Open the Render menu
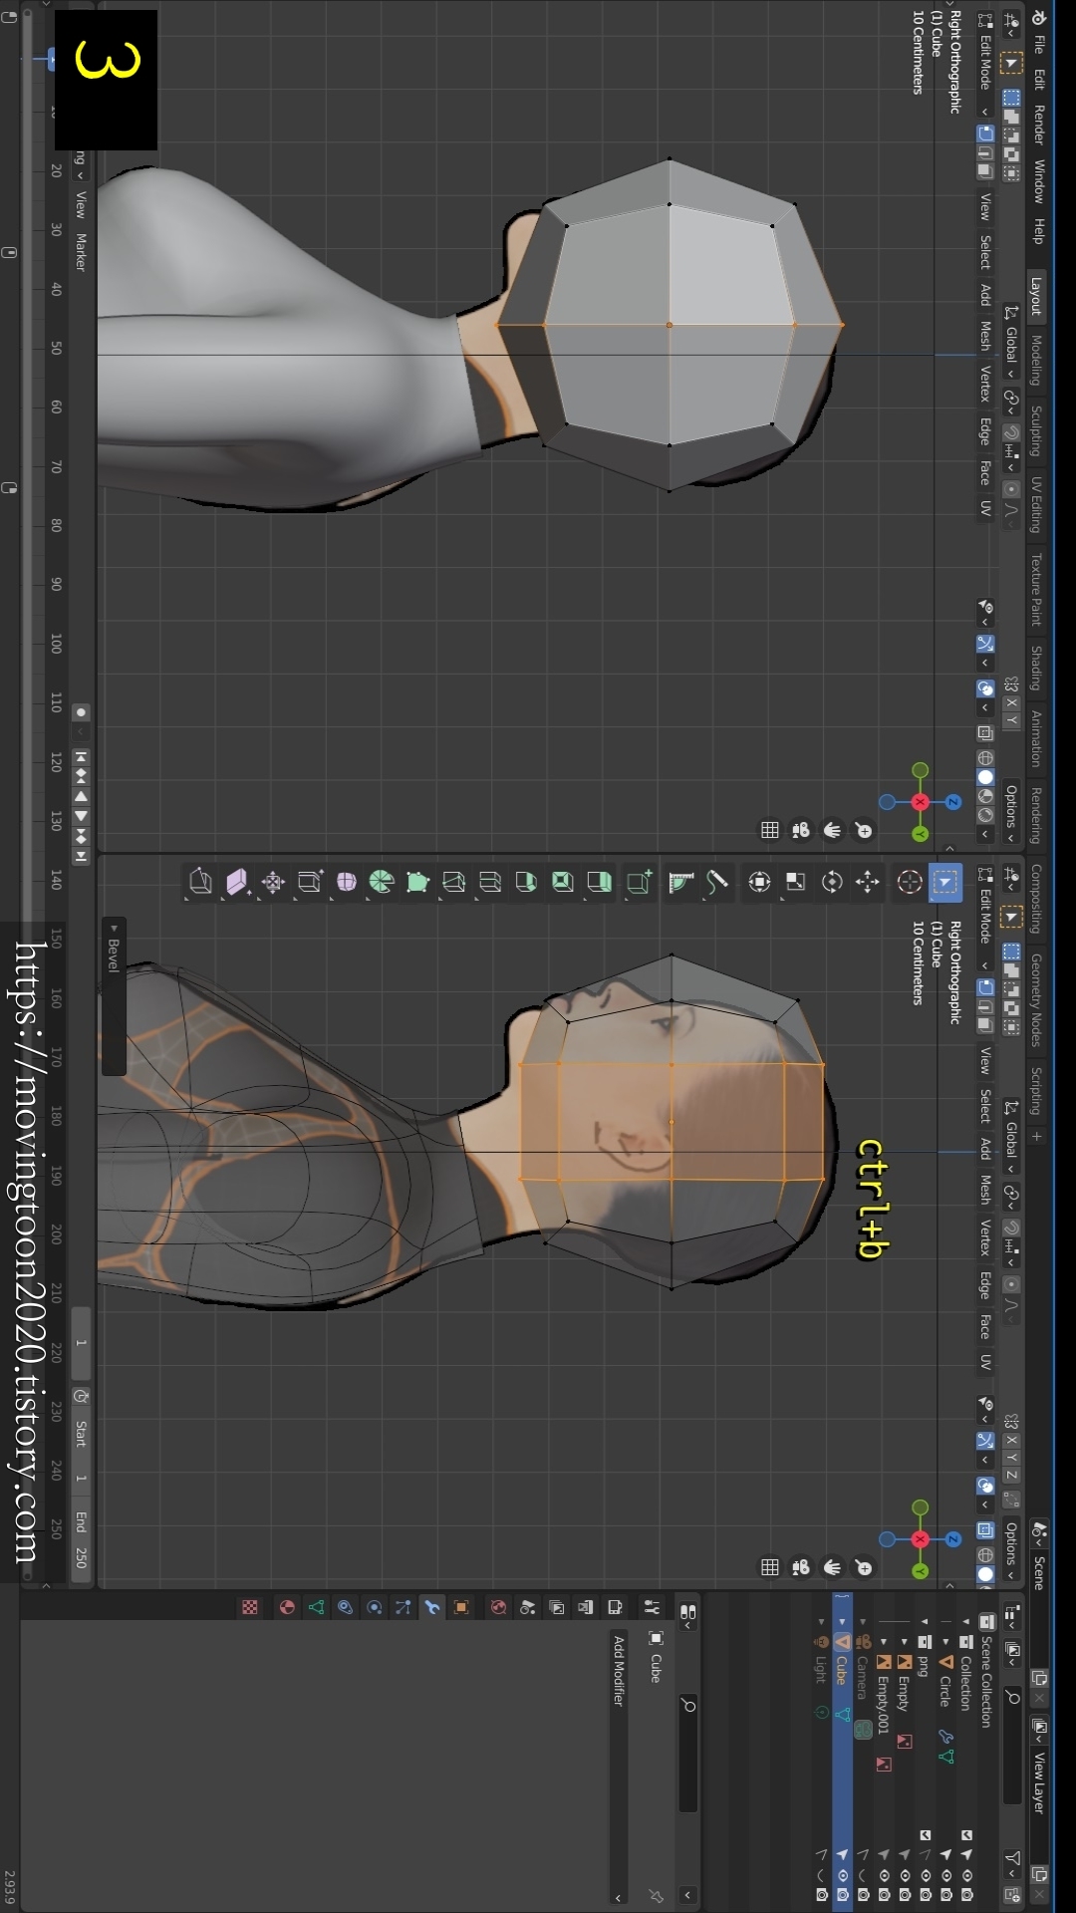The height and width of the screenshot is (1913, 1076). pyautogui.click(x=1038, y=125)
